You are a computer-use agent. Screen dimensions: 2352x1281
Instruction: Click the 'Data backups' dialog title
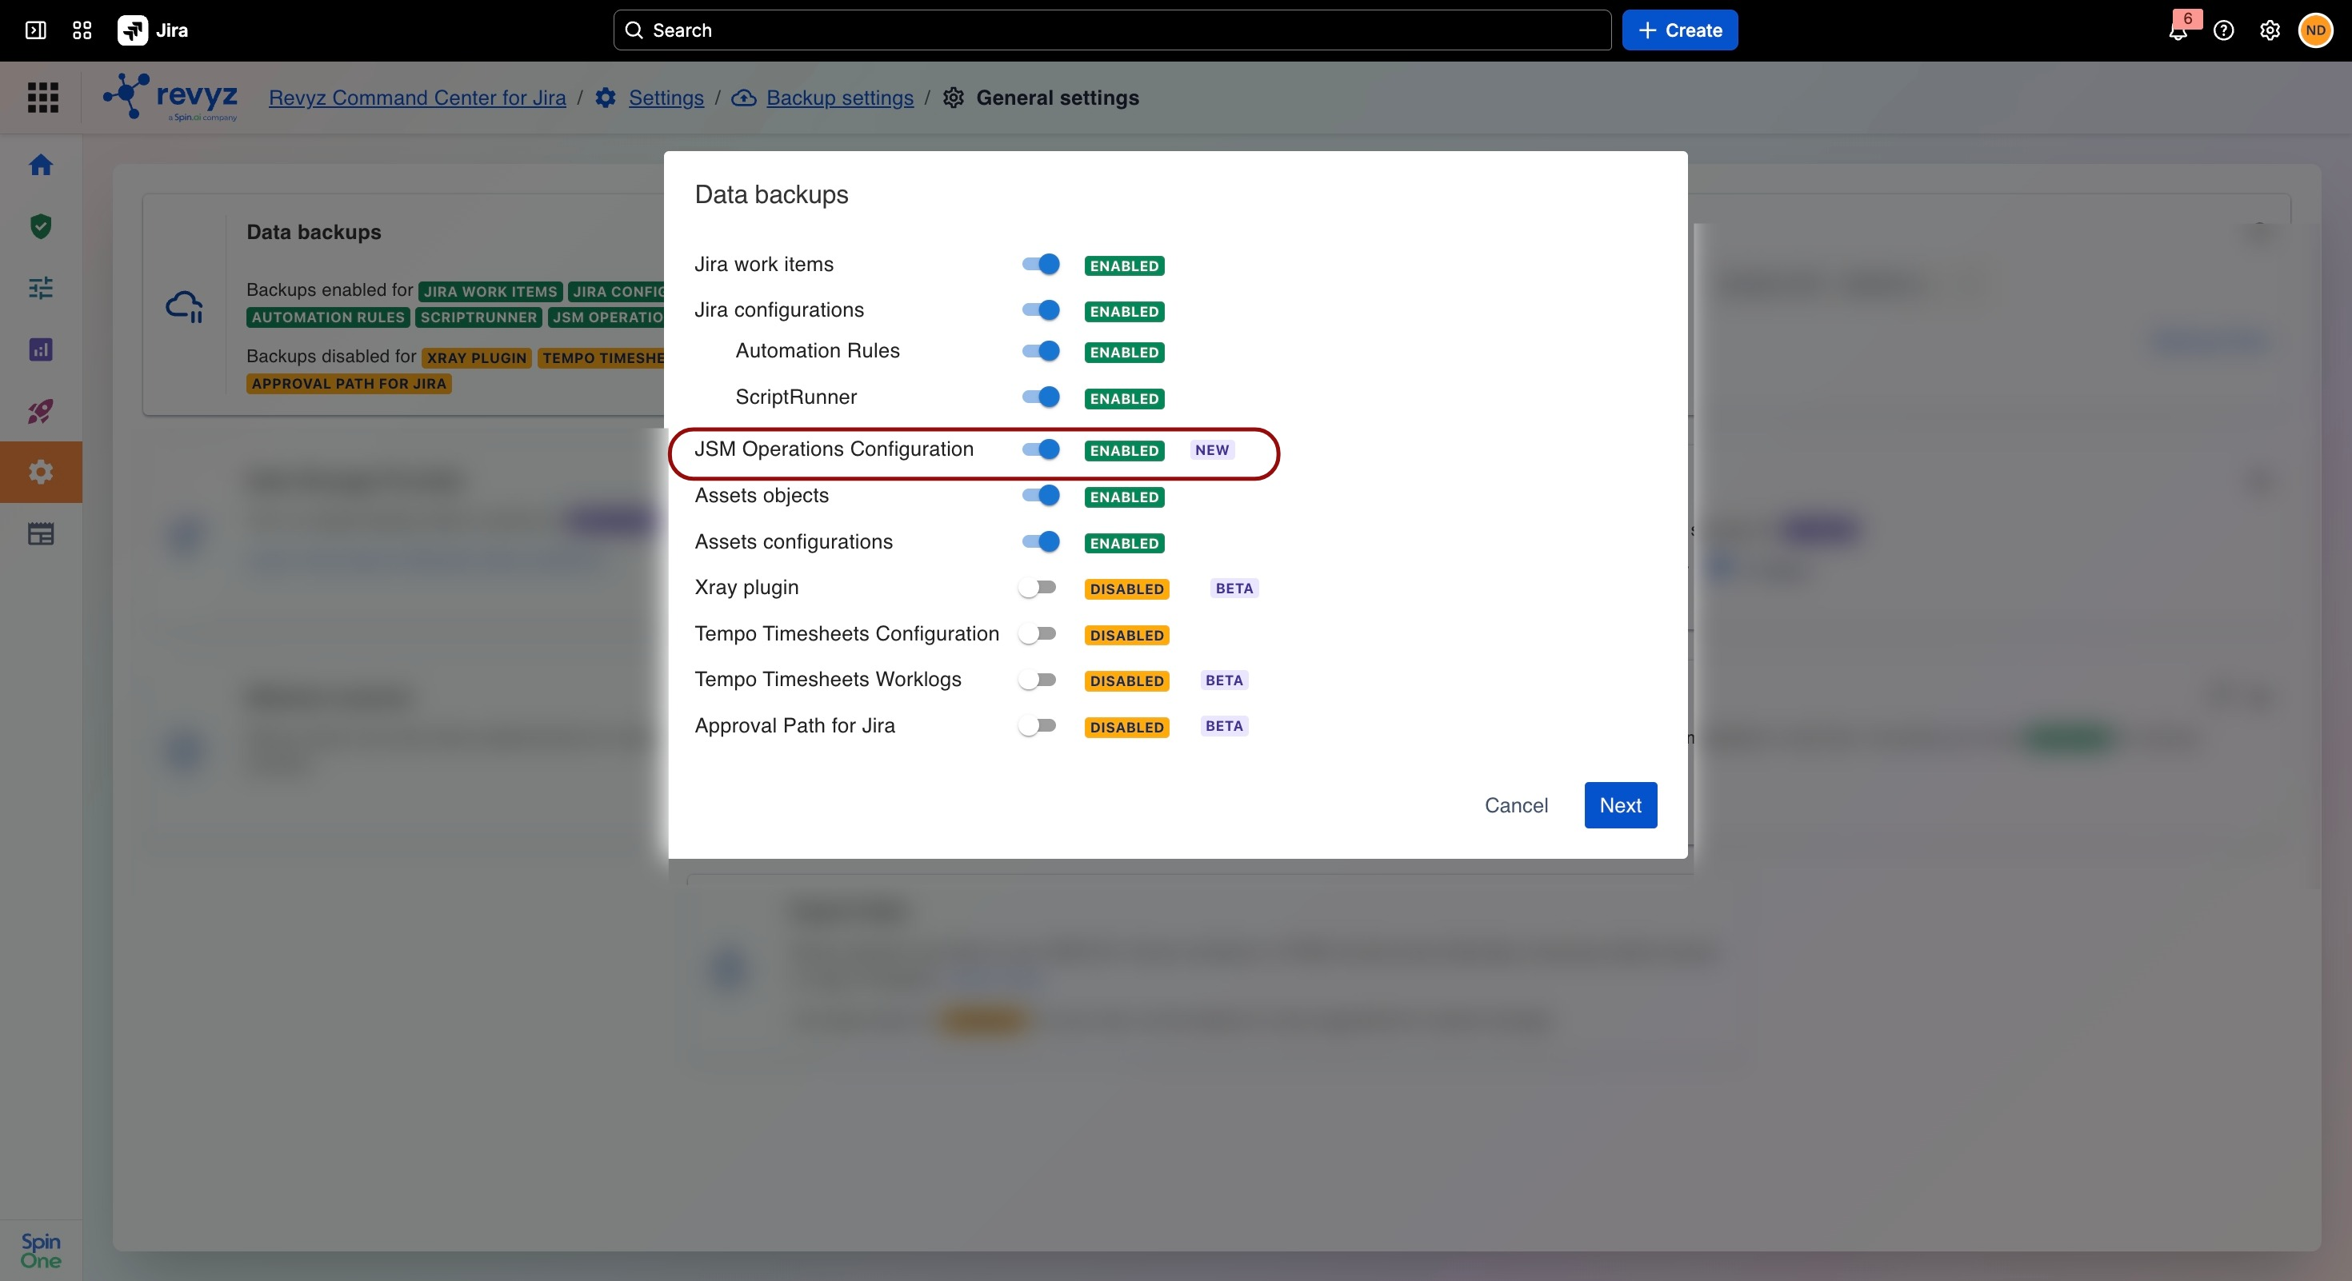coord(771,194)
